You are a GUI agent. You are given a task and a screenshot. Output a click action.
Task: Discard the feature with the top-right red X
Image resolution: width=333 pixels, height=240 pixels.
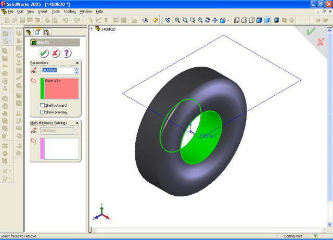click(x=321, y=41)
